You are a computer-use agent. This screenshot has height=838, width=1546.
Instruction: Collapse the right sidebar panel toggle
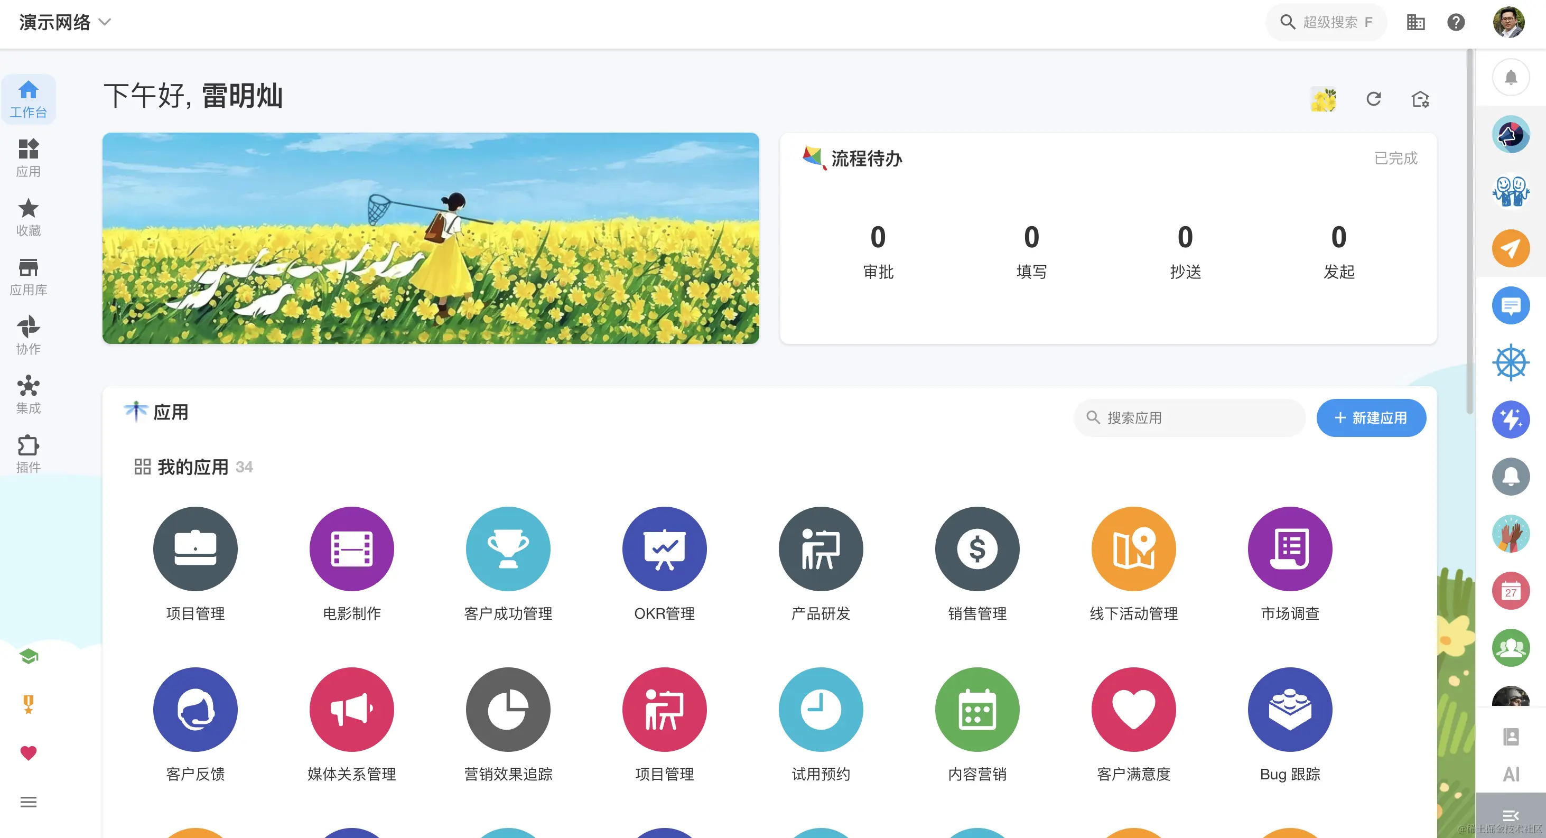click(1510, 815)
